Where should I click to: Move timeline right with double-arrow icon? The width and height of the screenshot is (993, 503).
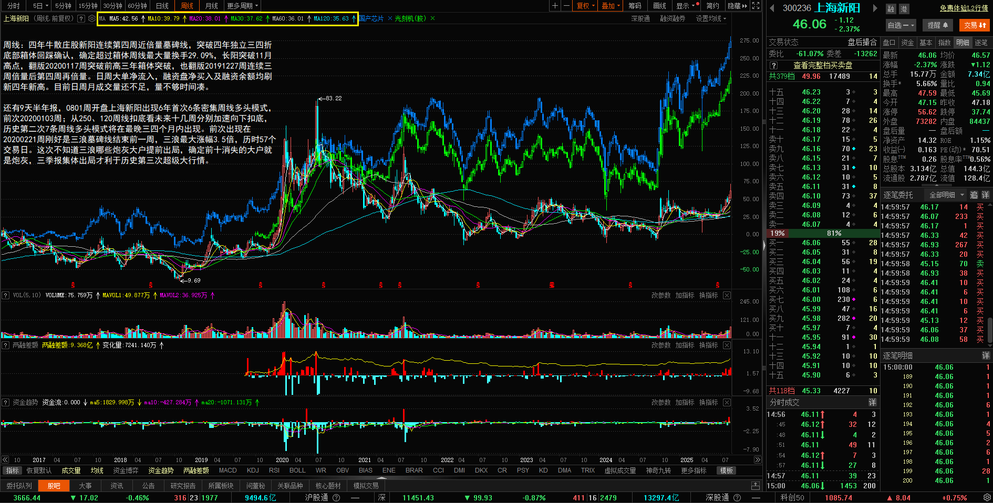[x=757, y=460]
